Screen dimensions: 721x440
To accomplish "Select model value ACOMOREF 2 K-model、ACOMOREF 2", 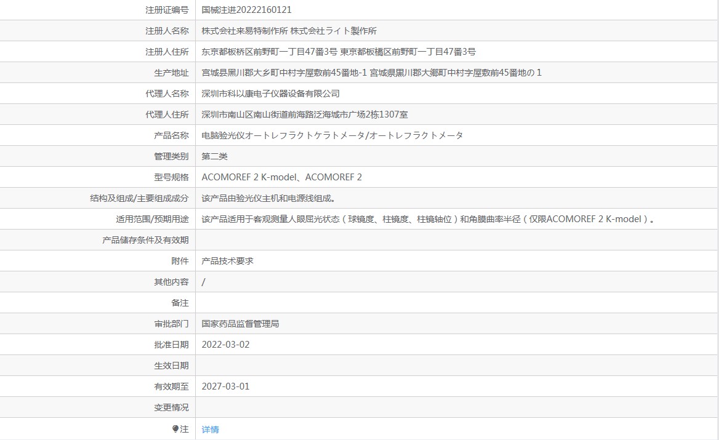I will click(281, 177).
